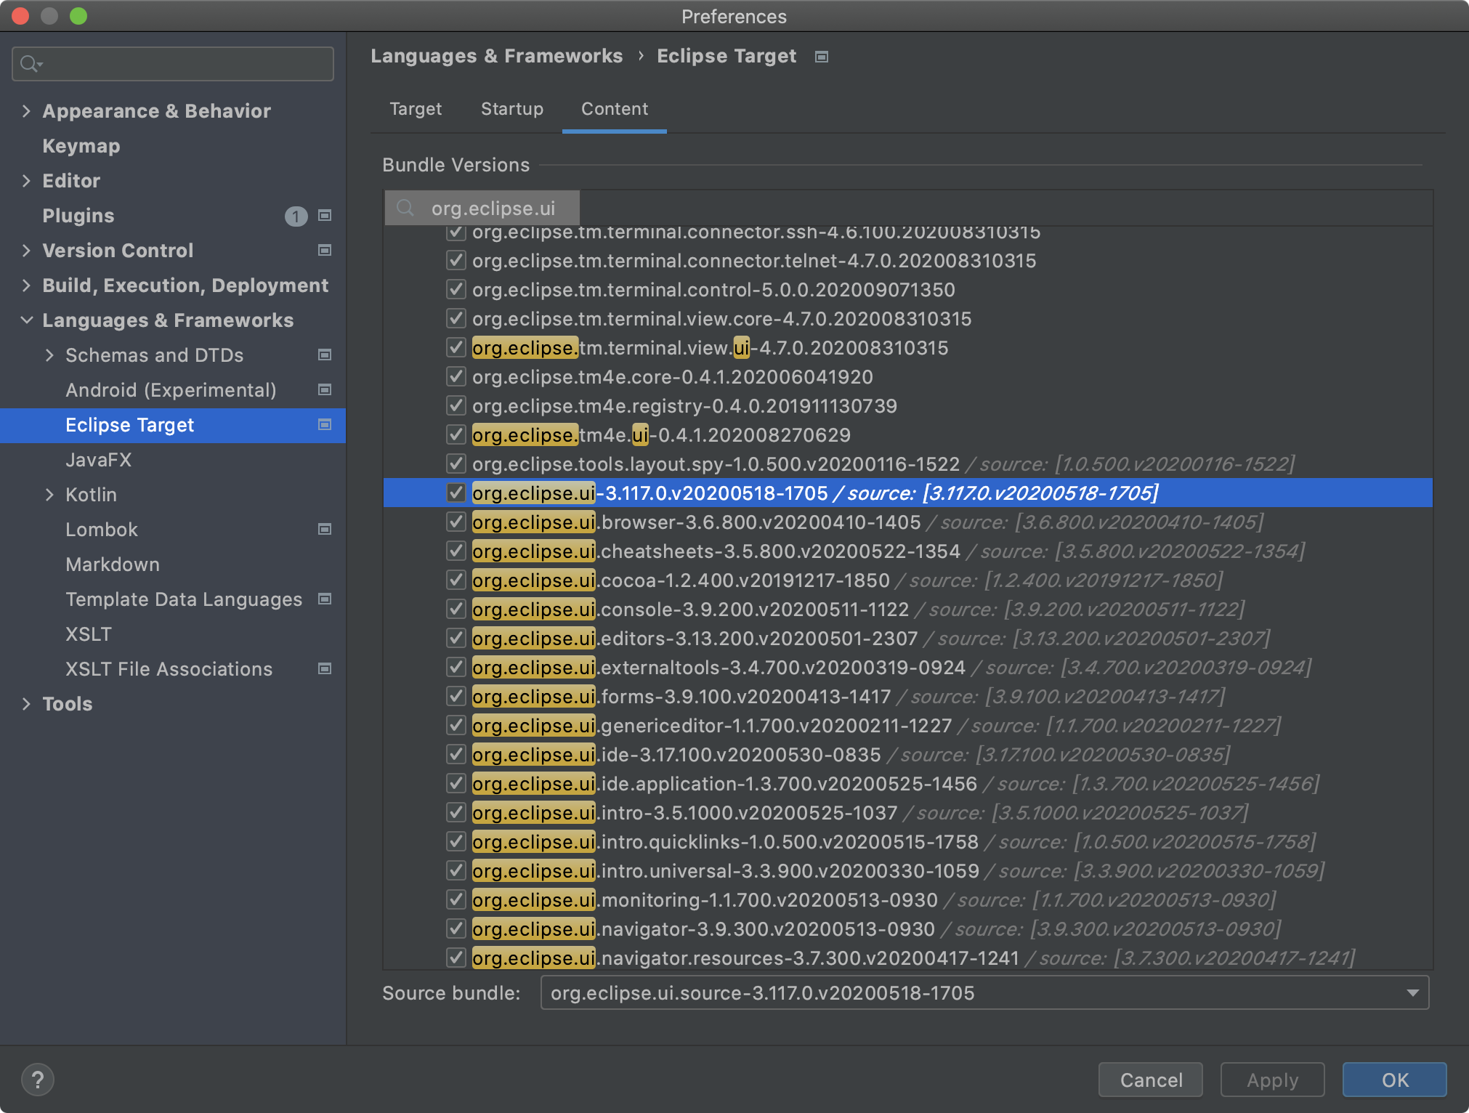Click project-level icon beside XSLT File Associations

pos(325,668)
